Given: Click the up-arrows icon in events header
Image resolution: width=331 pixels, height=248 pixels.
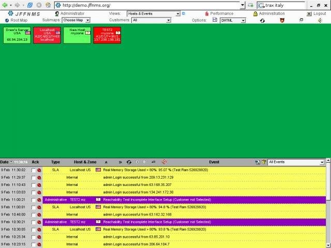Looking at the screenshot, I should [x=106, y=162].
